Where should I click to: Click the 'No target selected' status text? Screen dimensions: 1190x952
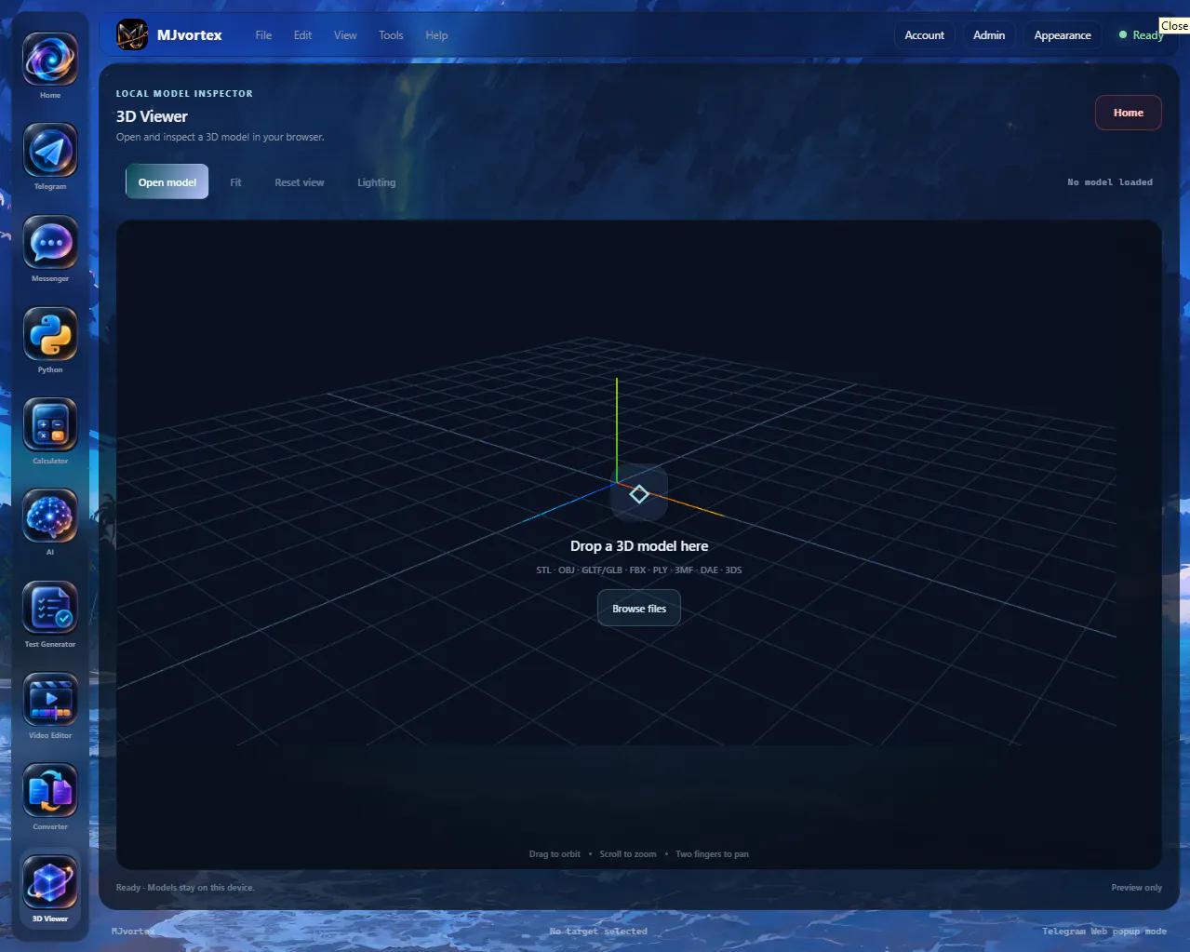(x=598, y=932)
